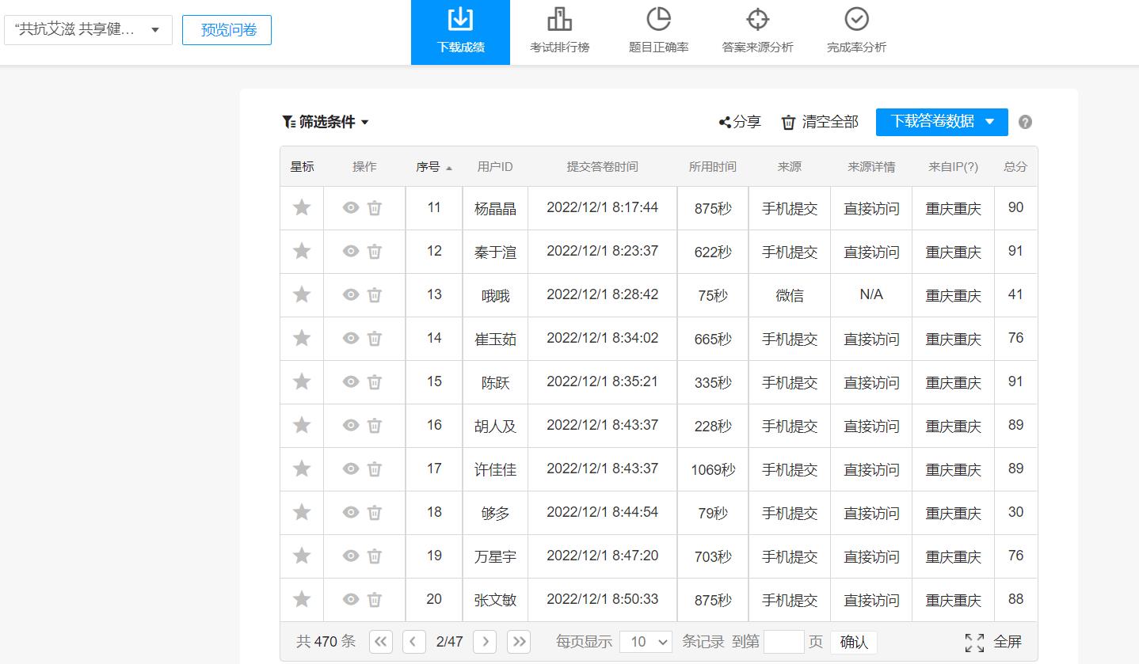Click the 预览问卷 button
Viewport: 1139px width, 664px height.
(x=227, y=30)
